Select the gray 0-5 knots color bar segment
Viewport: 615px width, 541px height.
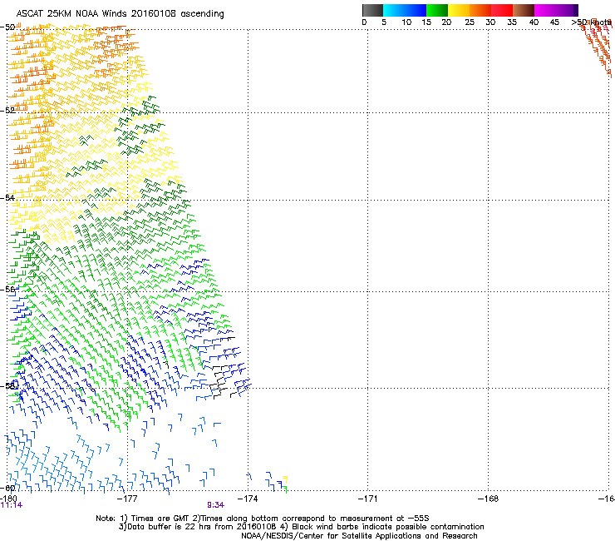pyautogui.click(x=372, y=10)
